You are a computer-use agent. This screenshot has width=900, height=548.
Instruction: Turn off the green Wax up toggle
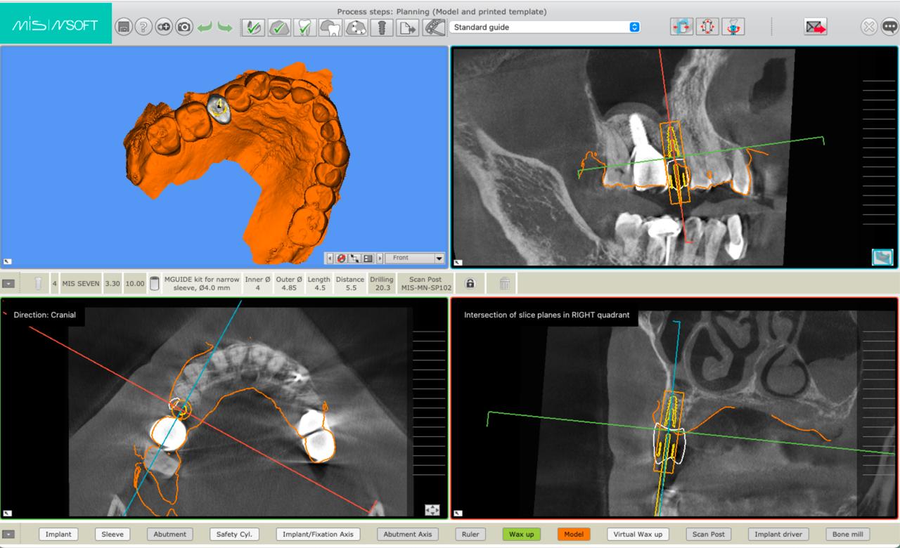[x=521, y=535]
